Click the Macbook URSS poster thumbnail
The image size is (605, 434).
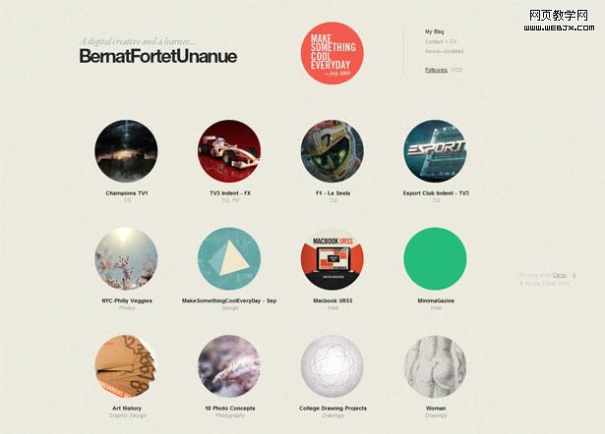[x=333, y=259]
